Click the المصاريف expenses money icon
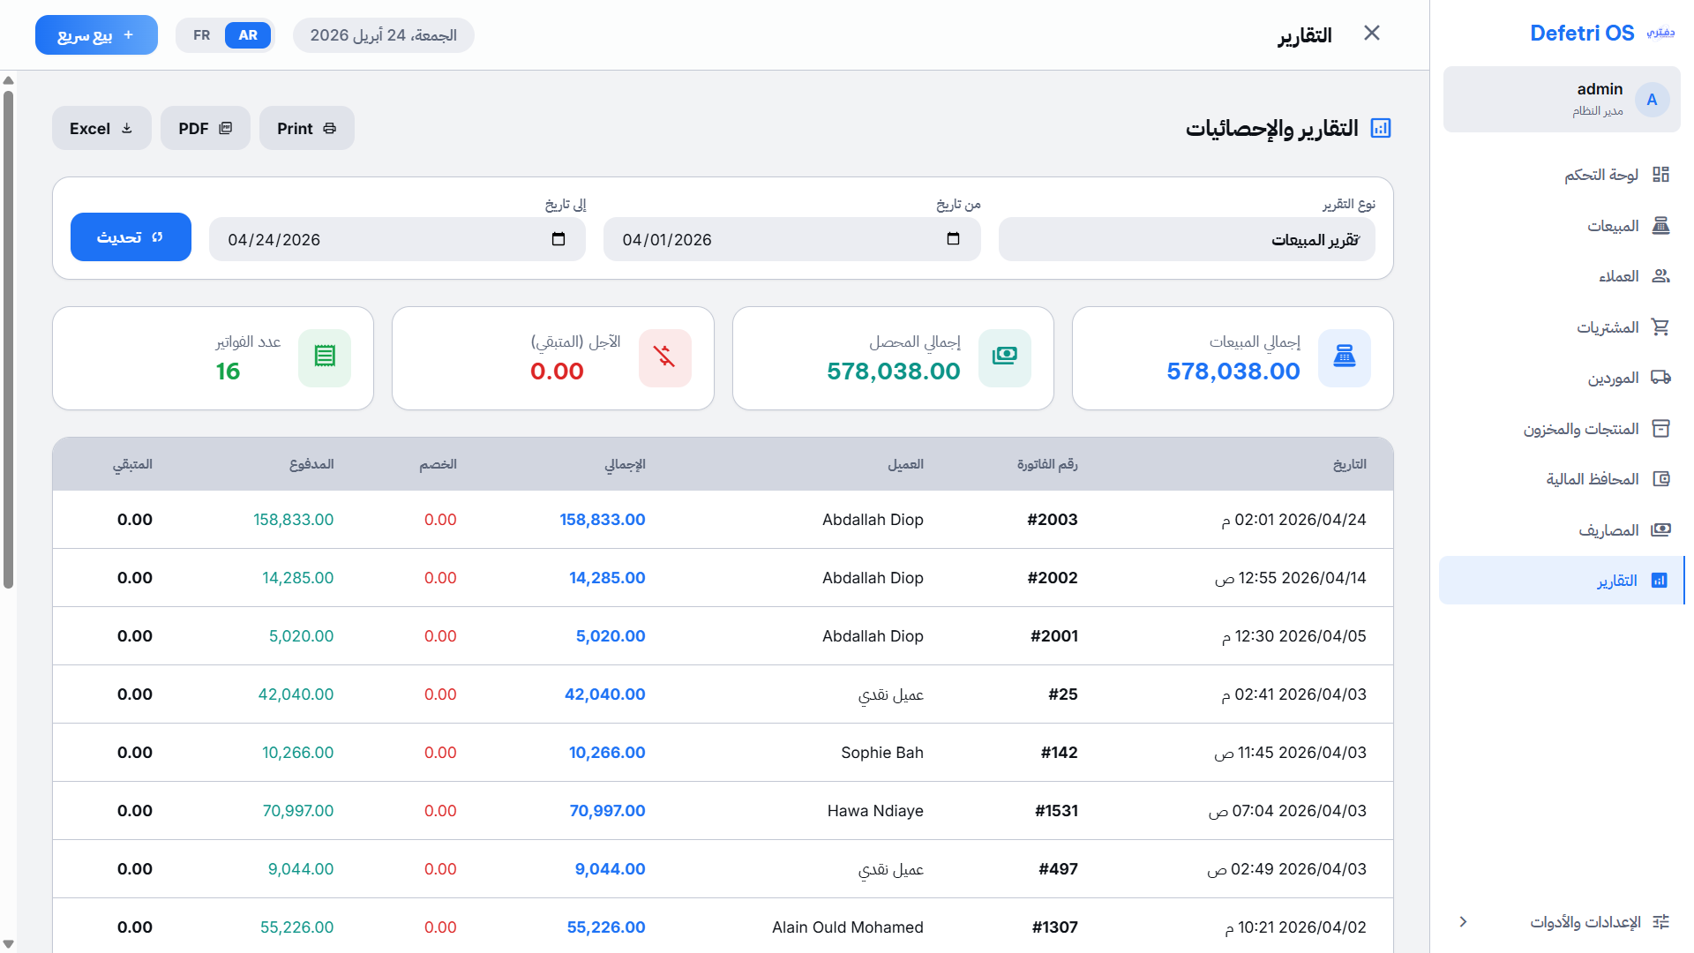This screenshot has height=953, width=1694. click(1662, 529)
